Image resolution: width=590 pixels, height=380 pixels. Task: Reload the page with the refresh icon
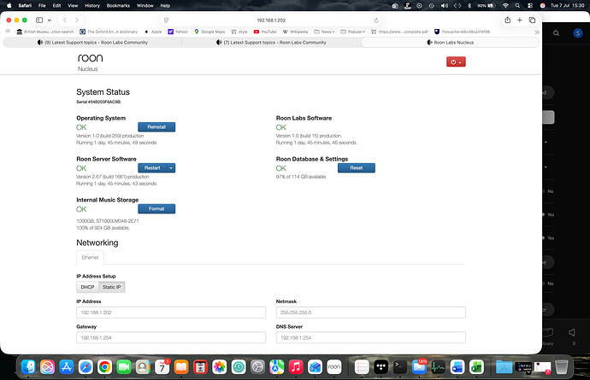tap(376, 20)
